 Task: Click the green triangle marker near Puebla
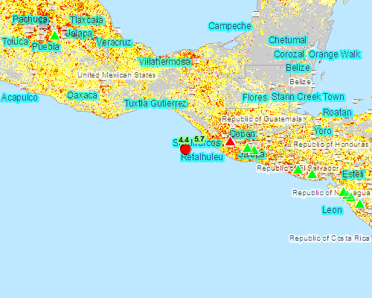coord(55,36)
